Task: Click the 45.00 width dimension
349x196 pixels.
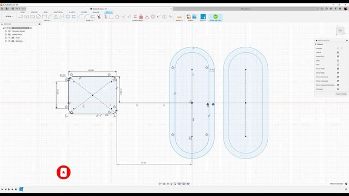Action: [91, 70]
